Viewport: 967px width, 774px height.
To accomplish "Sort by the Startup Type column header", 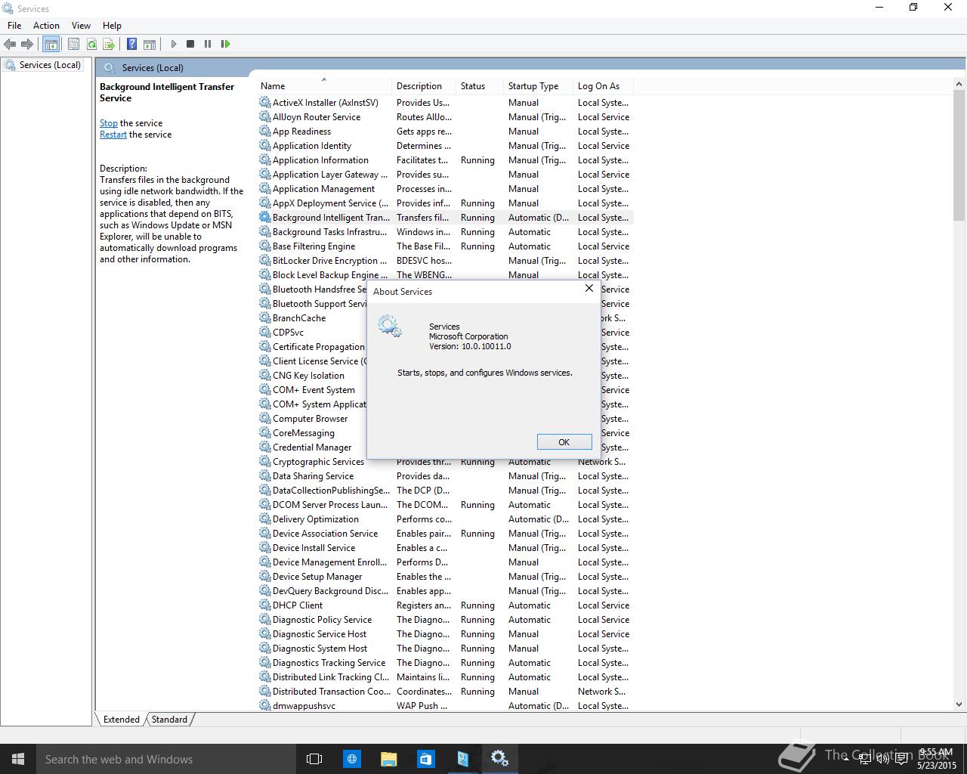I will tap(539, 86).
